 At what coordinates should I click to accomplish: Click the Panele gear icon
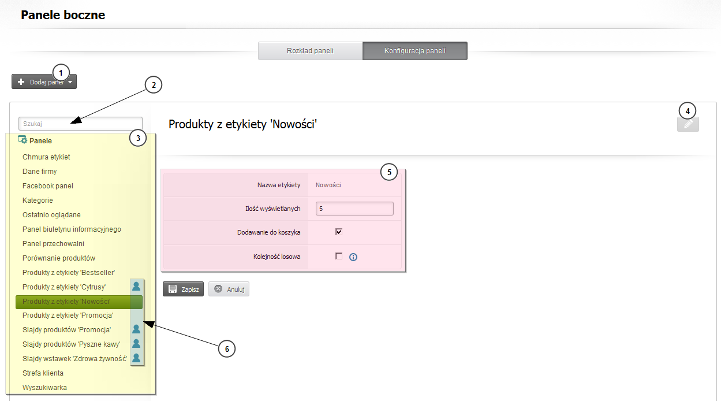(x=23, y=140)
